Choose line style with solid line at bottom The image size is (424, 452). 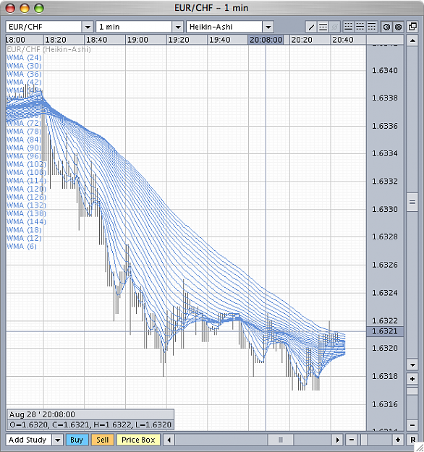pyautogui.click(x=348, y=27)
